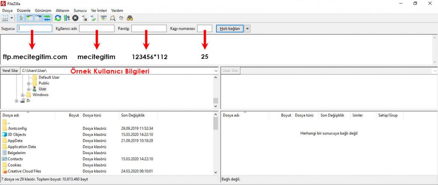Click the Parola password field
Viewport: 438px width, 185px height.
(149, 29)
